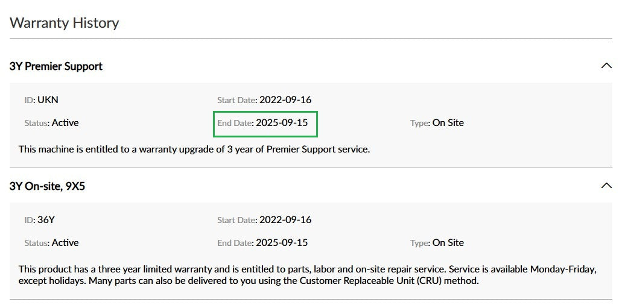
Task: Click the Status label in Premier Support
Action: pyautogui.click(x=37, y=123)
